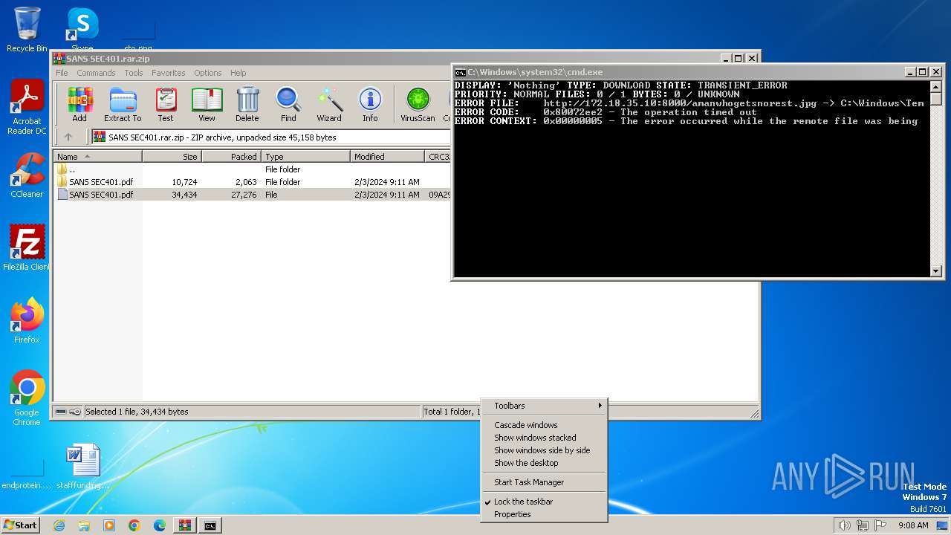This screenshot has width=951, height=535.
Task: Launch Firefox from the desktop
Action: (27, 321)
